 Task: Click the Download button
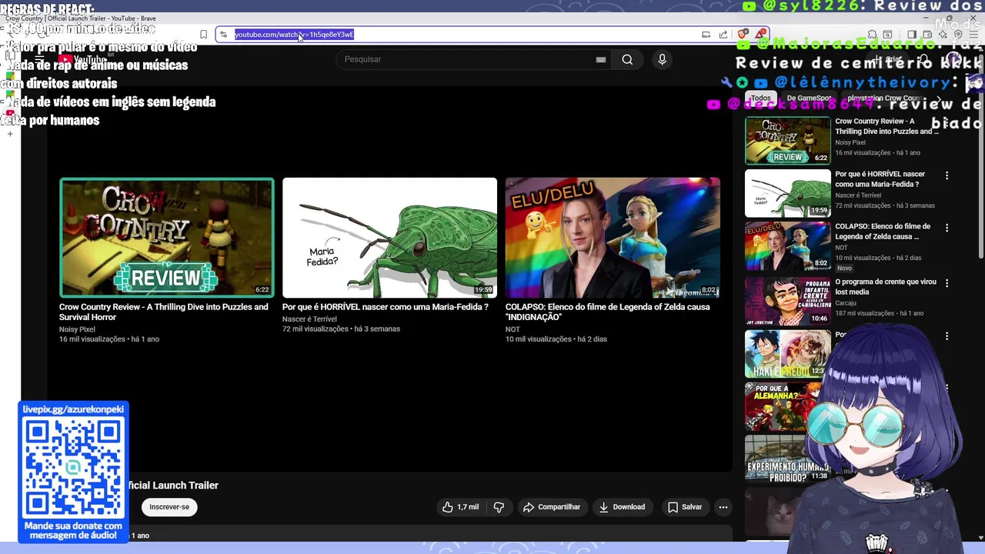622,507
